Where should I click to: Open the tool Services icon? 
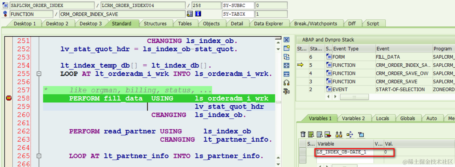tap(286, 83)
